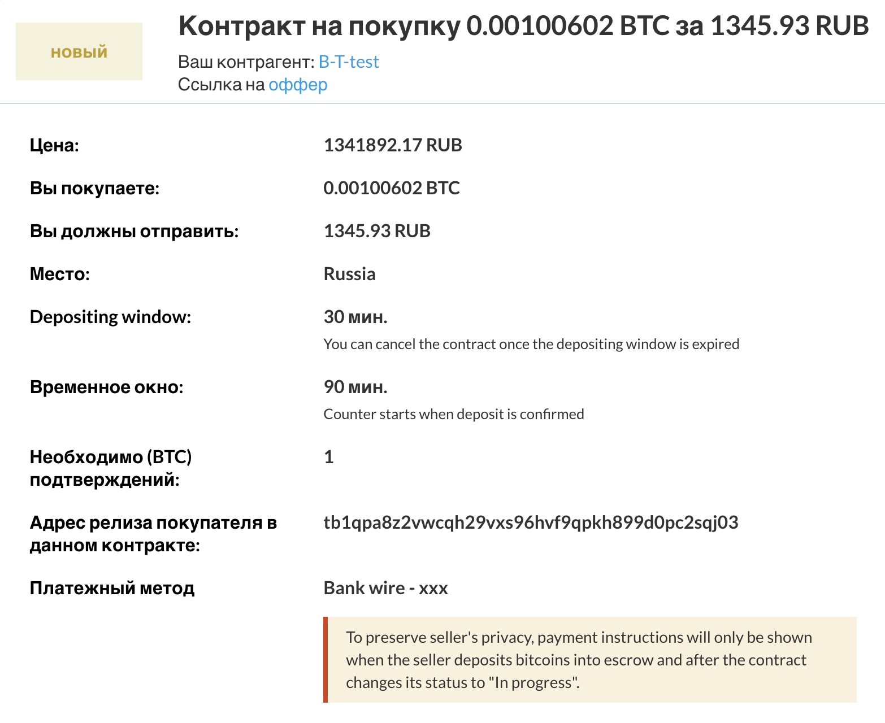The width and height of the screenshot is (885, 723).
Task: Click the price value 1341892.17 RUB
Action: tap(392, 145)
